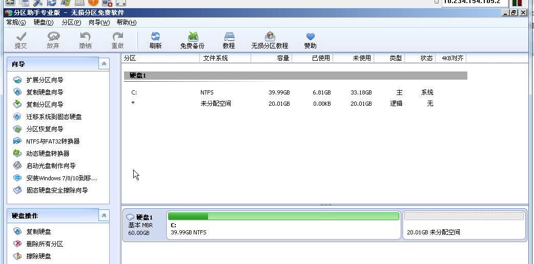The width and height of the screenshot is (534, 264).
Task: Select 删除所有分区 disk operation
Action: point(45,244)
